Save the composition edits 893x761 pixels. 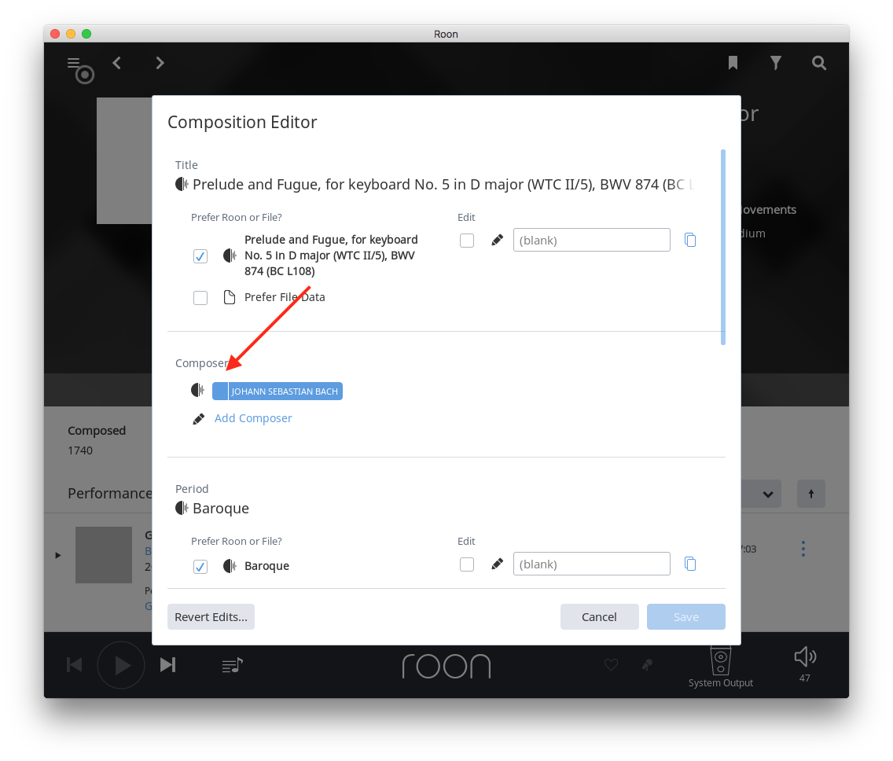[x=685, y=617]
